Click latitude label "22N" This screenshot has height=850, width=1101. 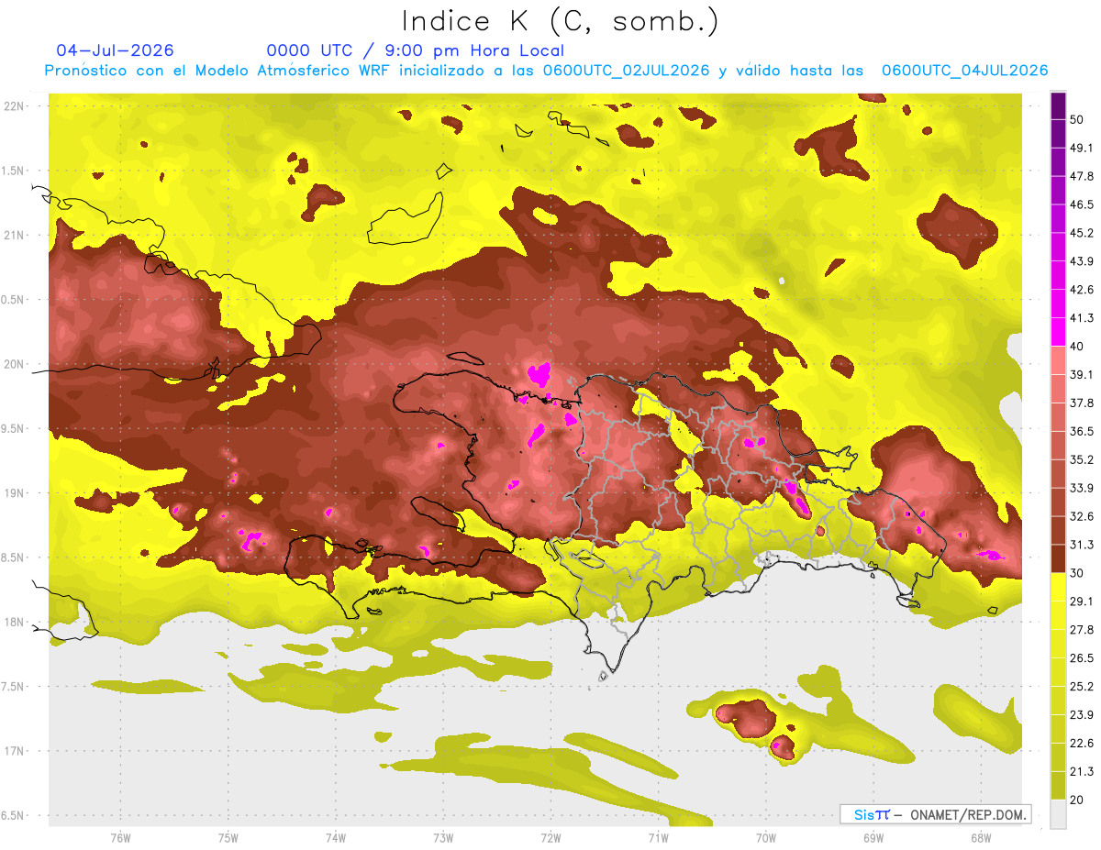point(14,106)
